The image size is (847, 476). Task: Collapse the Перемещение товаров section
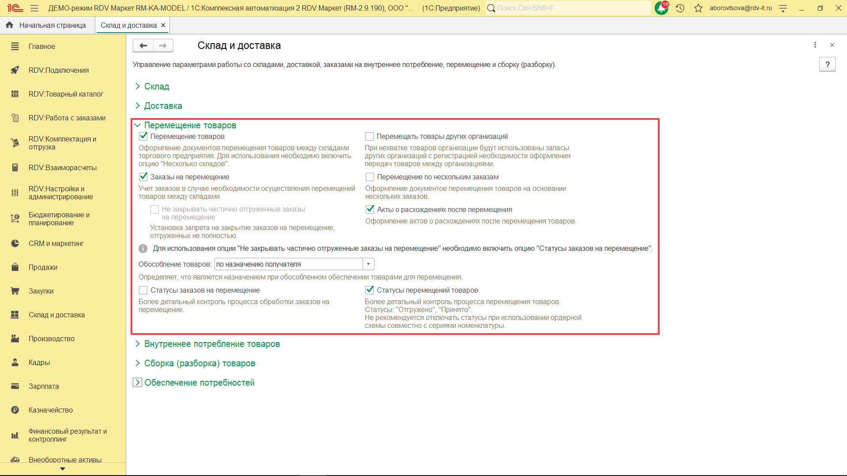tap(190, 125)
